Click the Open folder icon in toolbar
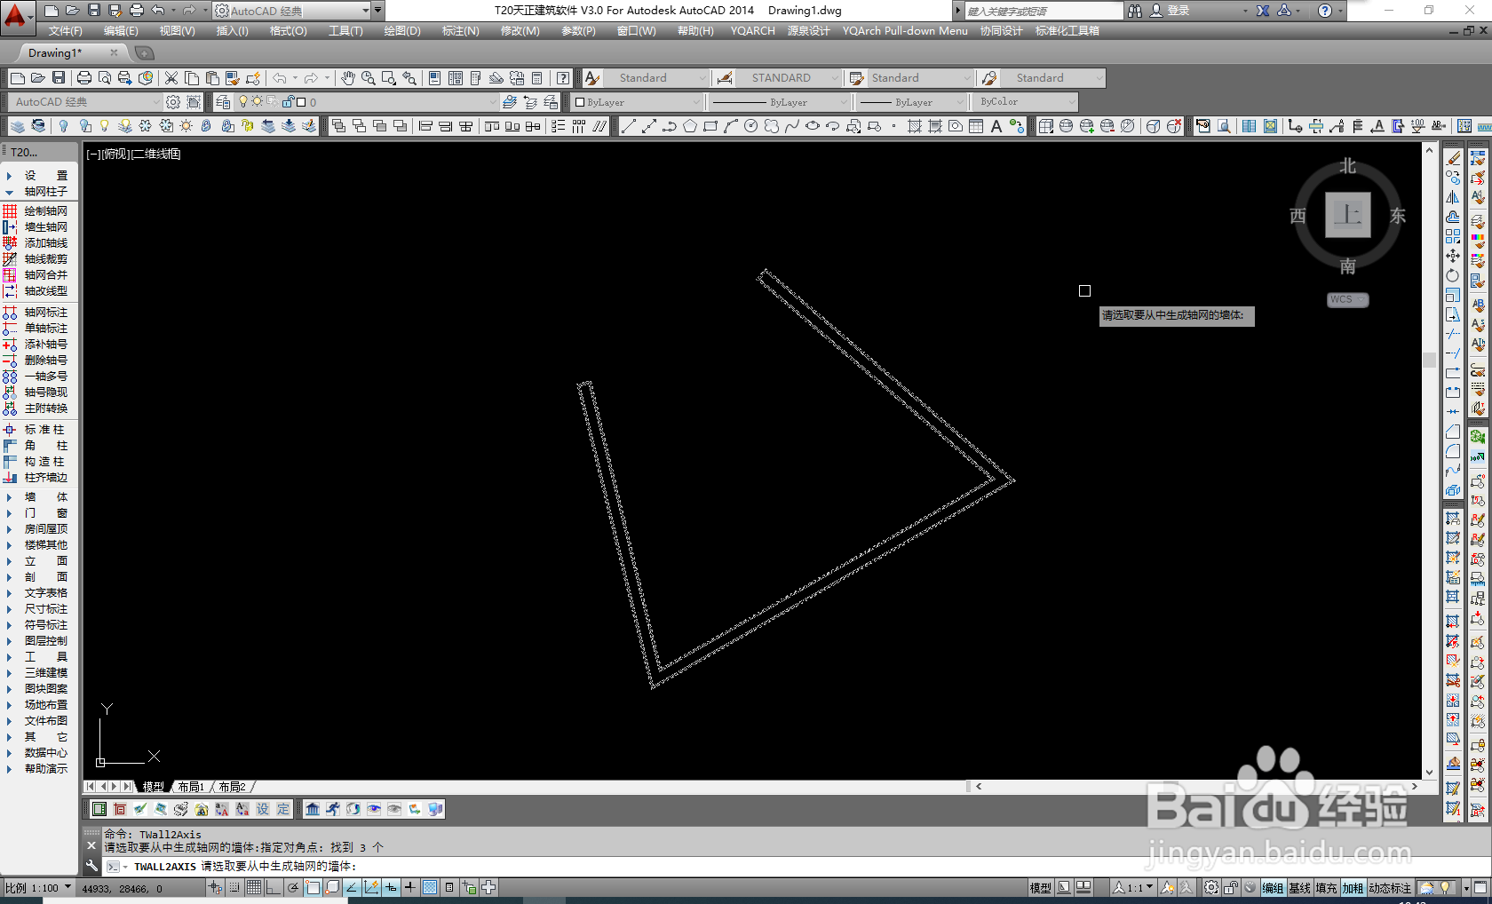Viewport: 1492px width, 904px height. pyautogui.click(x=38, y=78)
